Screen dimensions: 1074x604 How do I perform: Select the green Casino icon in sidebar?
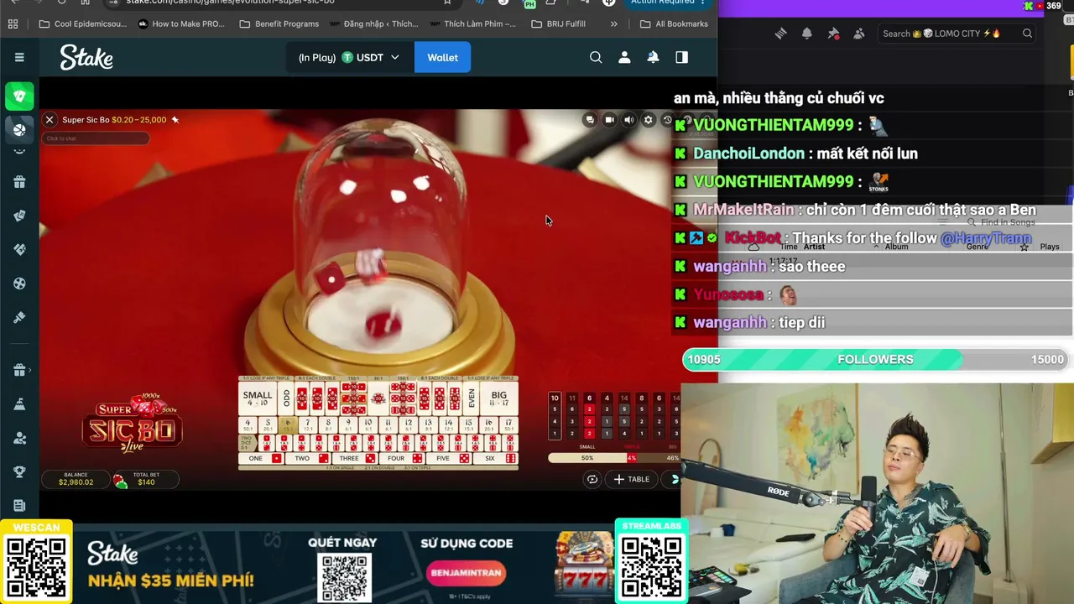click(19, 96)
